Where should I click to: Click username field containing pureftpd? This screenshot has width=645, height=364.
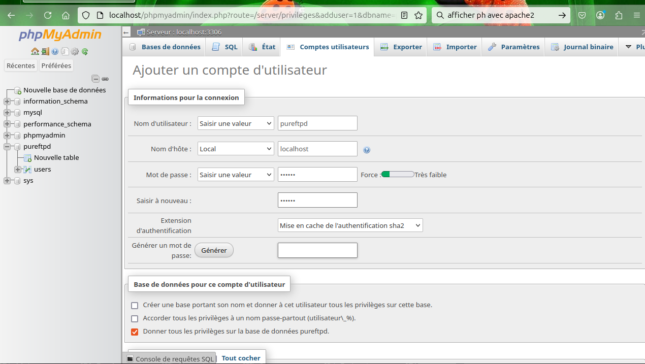click(x=317, y=123)
